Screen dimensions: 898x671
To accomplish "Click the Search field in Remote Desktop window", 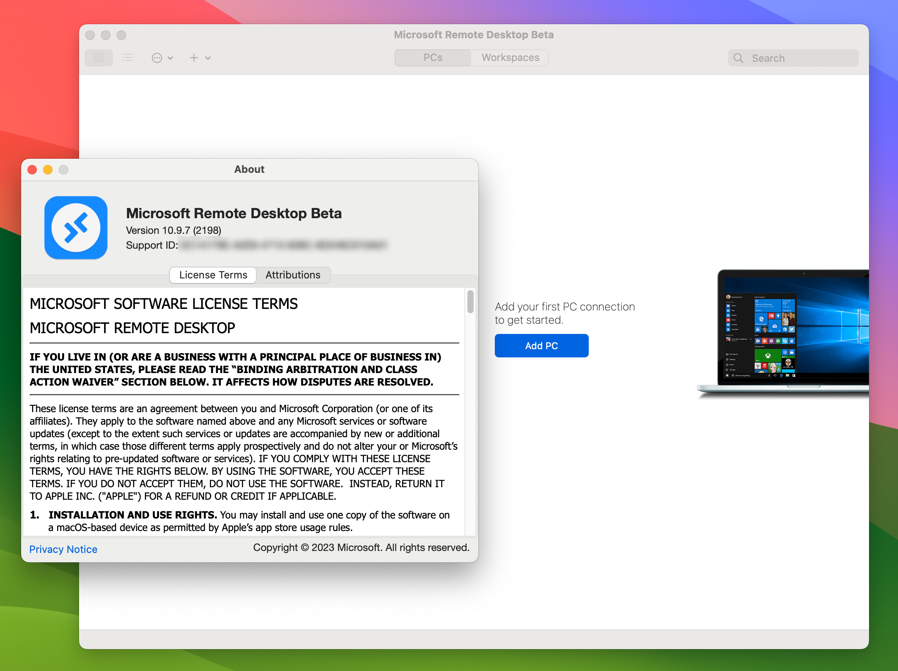I will click(x=793, y=58).
